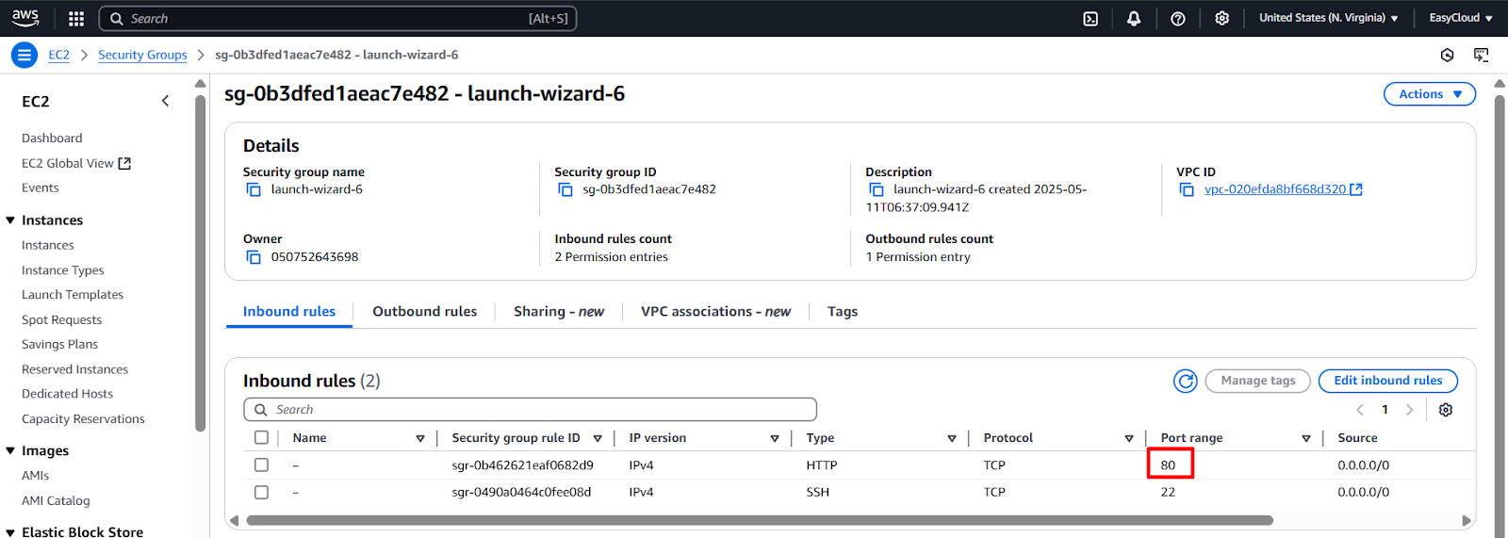Open the region selector N. Virginia

[x=1328, y=18]
